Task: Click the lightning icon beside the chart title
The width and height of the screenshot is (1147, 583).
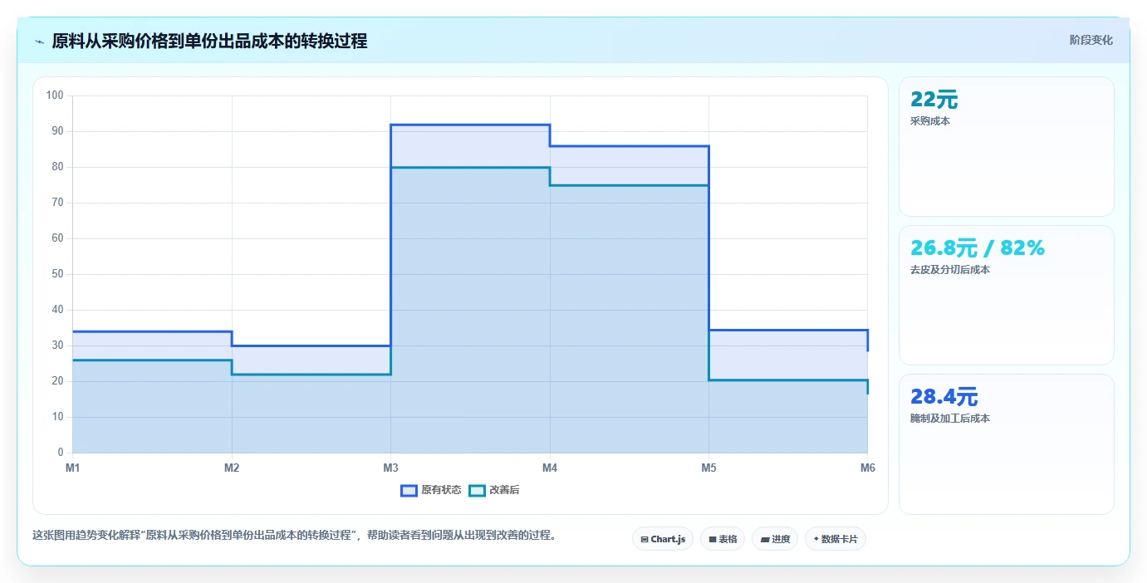Action: (x=39, y=42)
